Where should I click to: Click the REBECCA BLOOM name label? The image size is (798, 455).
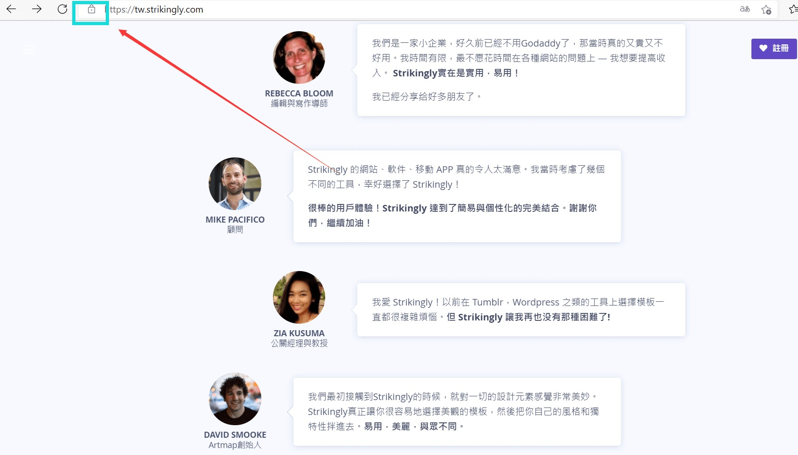coord(299,94)
